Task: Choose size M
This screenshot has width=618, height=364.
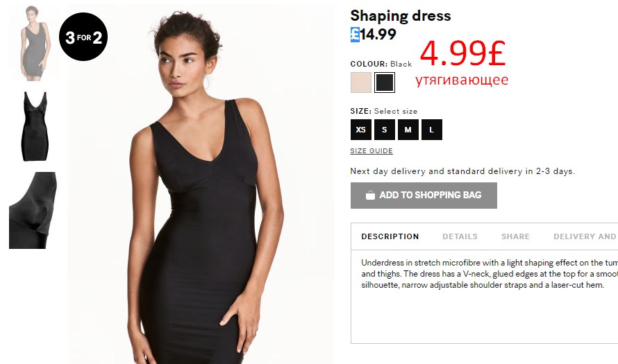Action: click(408, 130)
